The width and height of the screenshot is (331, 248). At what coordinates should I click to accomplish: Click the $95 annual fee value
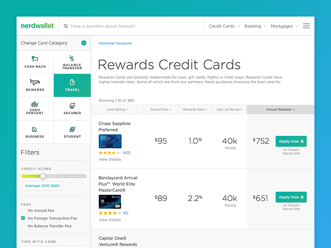[161, 141]
